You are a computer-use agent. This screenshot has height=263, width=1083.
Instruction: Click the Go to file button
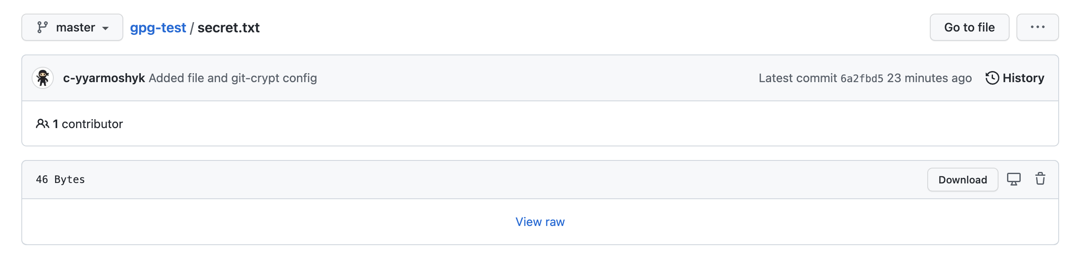969,27
